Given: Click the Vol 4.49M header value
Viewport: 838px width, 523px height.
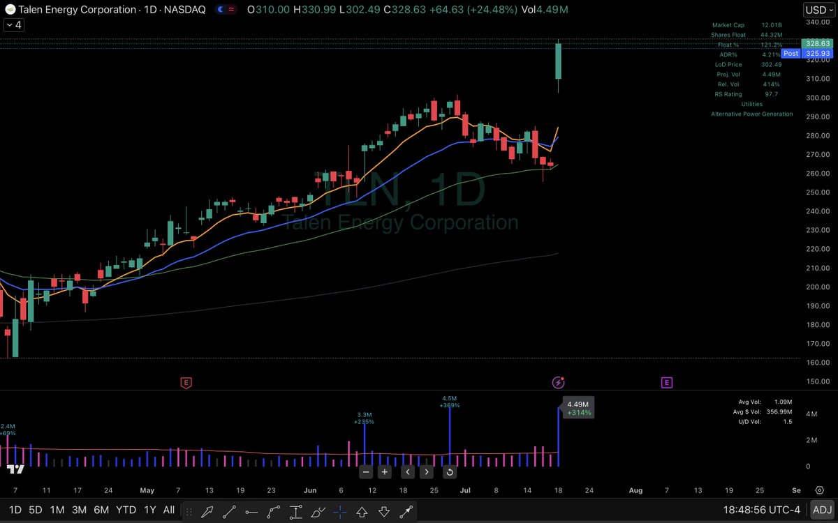Looking at the screenshot, I should pos(545,10).
